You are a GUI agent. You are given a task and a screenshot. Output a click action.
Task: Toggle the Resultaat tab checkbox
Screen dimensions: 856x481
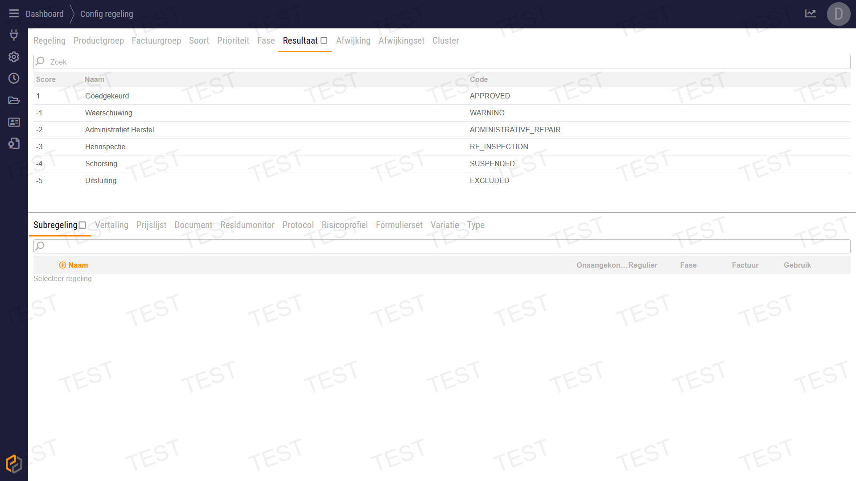324,41
